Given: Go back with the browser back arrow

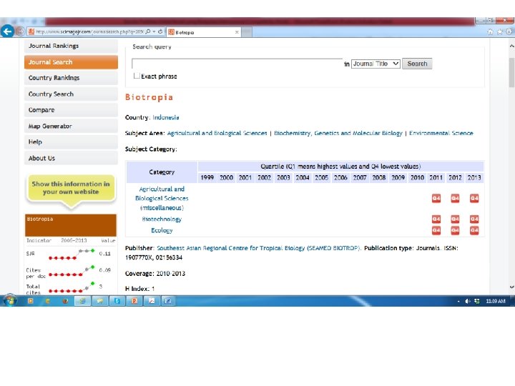Looking at the screenshot, I should 7,31.
